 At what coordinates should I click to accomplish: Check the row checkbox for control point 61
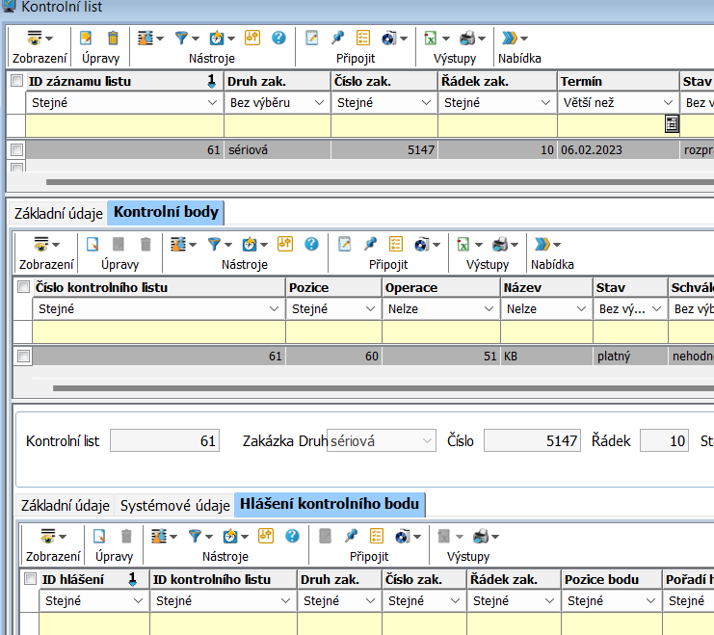(x=23, y=356)
